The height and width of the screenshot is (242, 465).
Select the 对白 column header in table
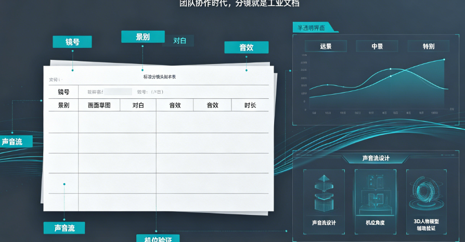[x=138, y=105]
